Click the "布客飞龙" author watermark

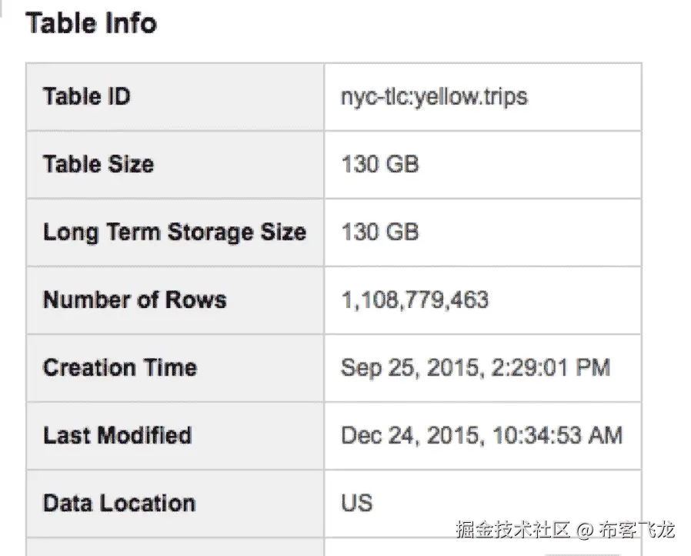(x=638, y=530)
